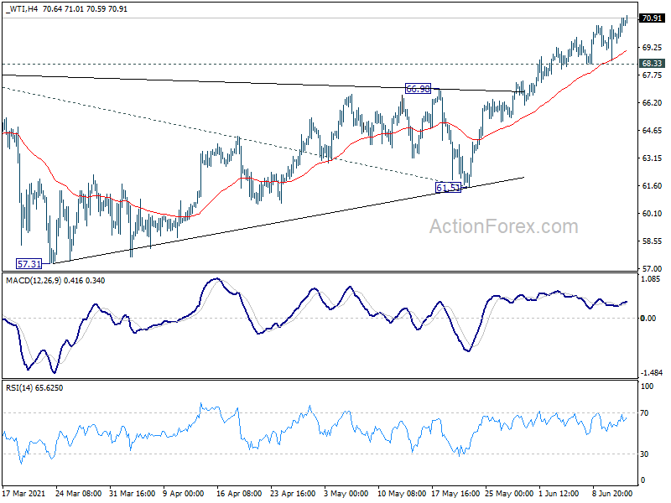Screen dimensions: 671x503
Task: Click the MACD scale value 1.085
Action: click(651, 279)
